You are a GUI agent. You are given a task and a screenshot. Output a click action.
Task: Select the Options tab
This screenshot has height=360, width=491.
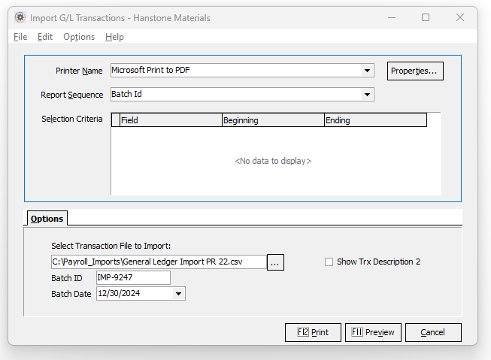47,219
